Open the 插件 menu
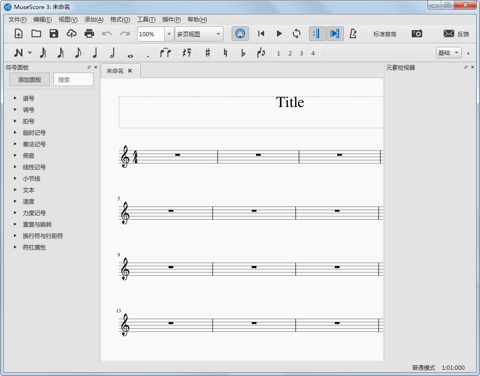480x376 pixels. click(171, 20)
